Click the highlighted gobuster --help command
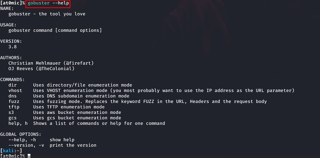This screenshot has height=158, width=320. [x=48, y=3]
